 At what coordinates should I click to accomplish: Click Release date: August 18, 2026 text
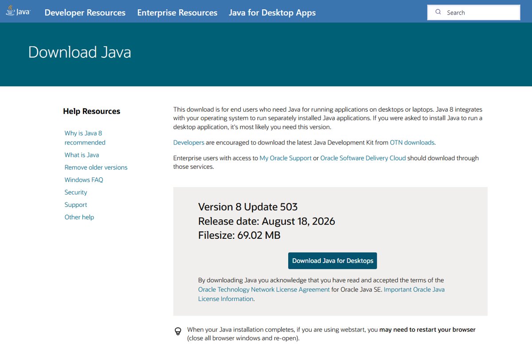266,221
